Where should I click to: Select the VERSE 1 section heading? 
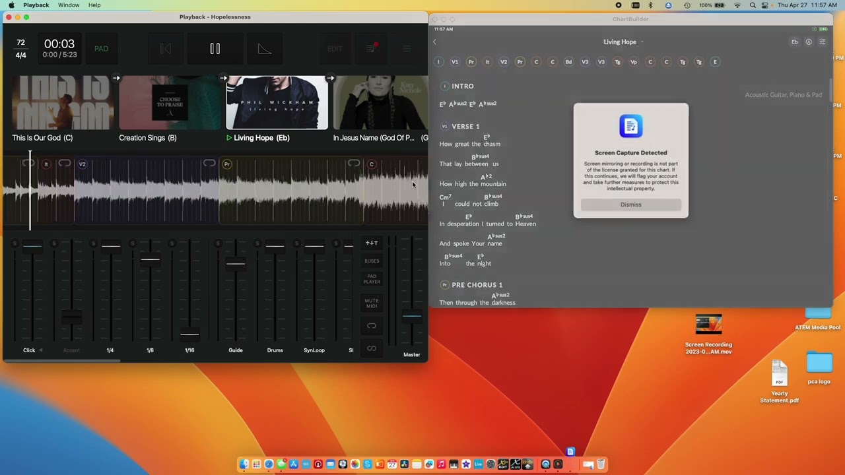pos(466,127)
